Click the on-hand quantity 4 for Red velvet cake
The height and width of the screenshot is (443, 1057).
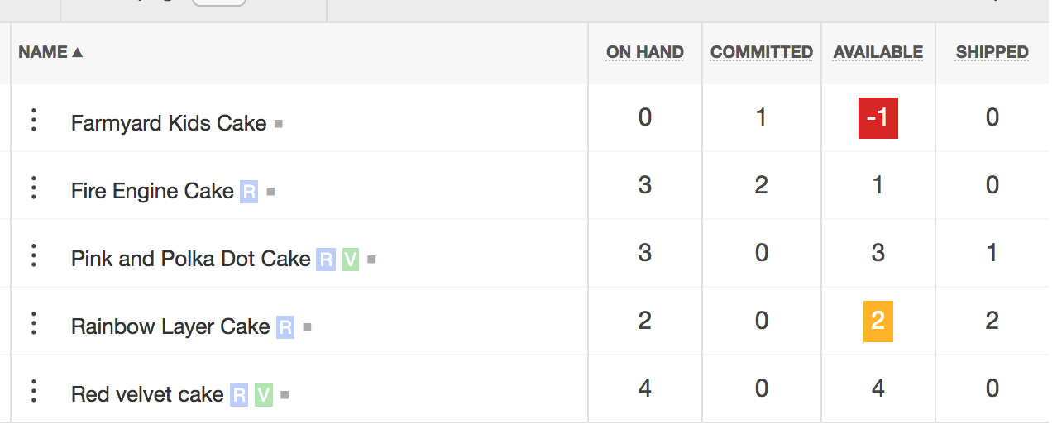click(645, 388)
